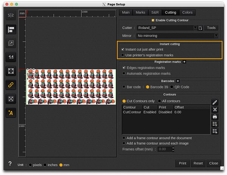Click the sticker sheet preview image
This screenshot has height=175, width=227.
click(71, 87)
